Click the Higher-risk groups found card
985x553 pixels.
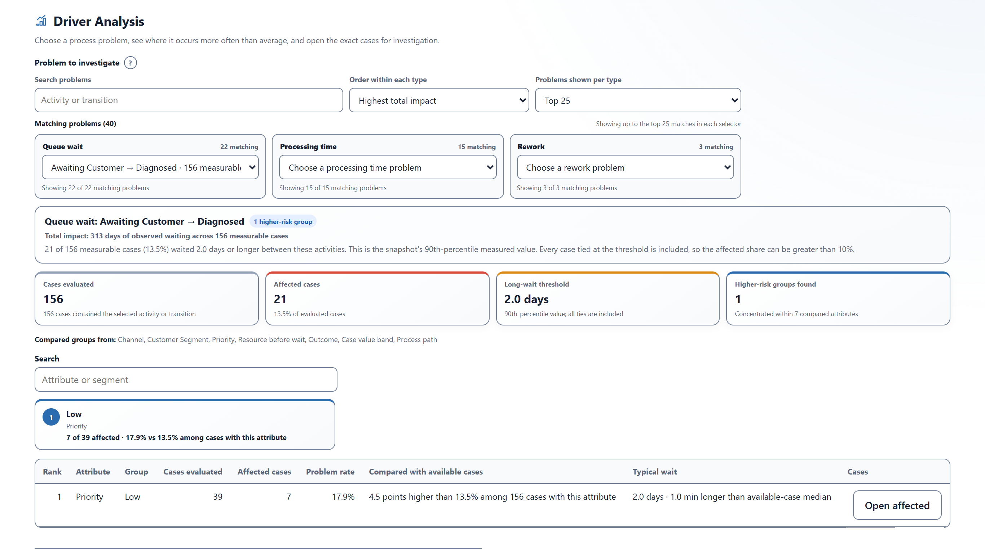[838, 299]
